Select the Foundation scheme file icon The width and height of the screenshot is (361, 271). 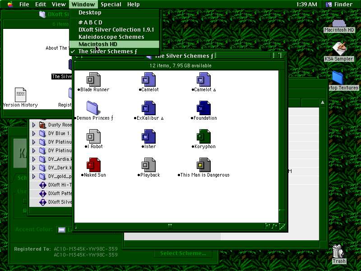204,108
